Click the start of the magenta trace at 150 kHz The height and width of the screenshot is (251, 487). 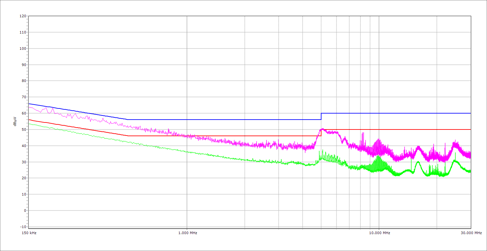(x=29, y=107)
